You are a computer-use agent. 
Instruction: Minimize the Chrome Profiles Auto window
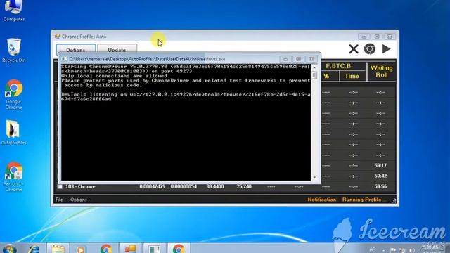[364, 37]
